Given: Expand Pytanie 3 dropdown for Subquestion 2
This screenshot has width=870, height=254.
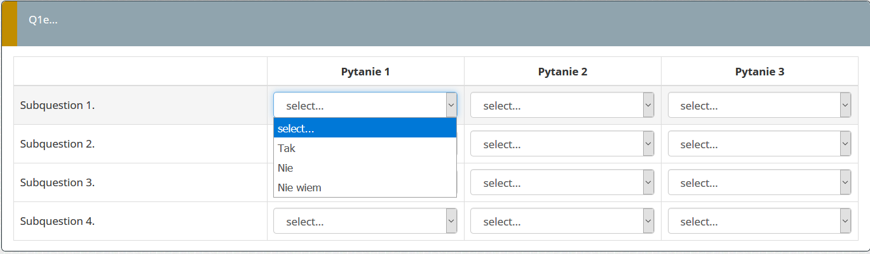Looking at the screenshot, I should [x=759, y=144].
